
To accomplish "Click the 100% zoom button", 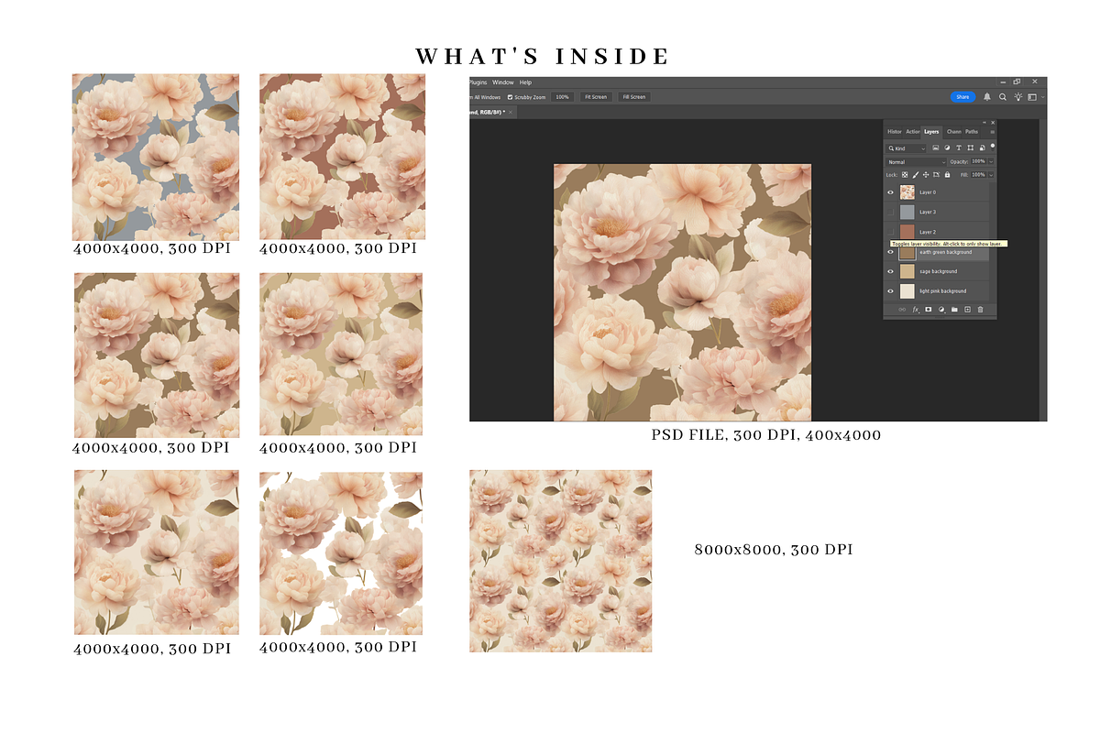I will (x=562, y=97).
